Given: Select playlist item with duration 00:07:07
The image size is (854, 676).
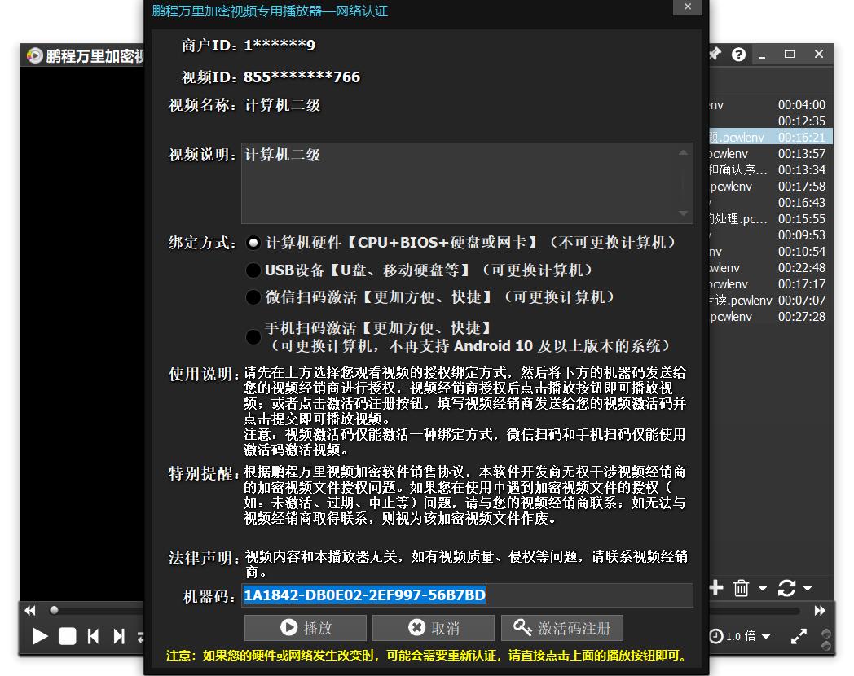Looking at the screenshot, I should pos(770,301).
